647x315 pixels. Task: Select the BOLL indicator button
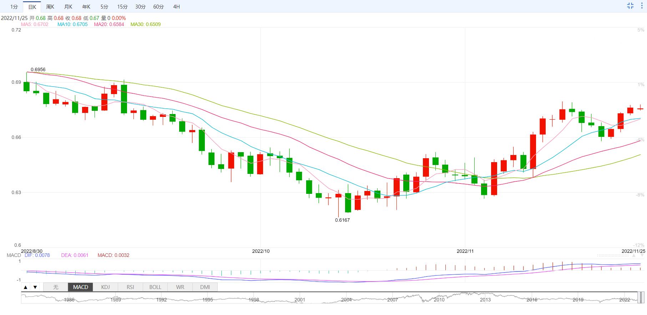click(x=155, y=287)
